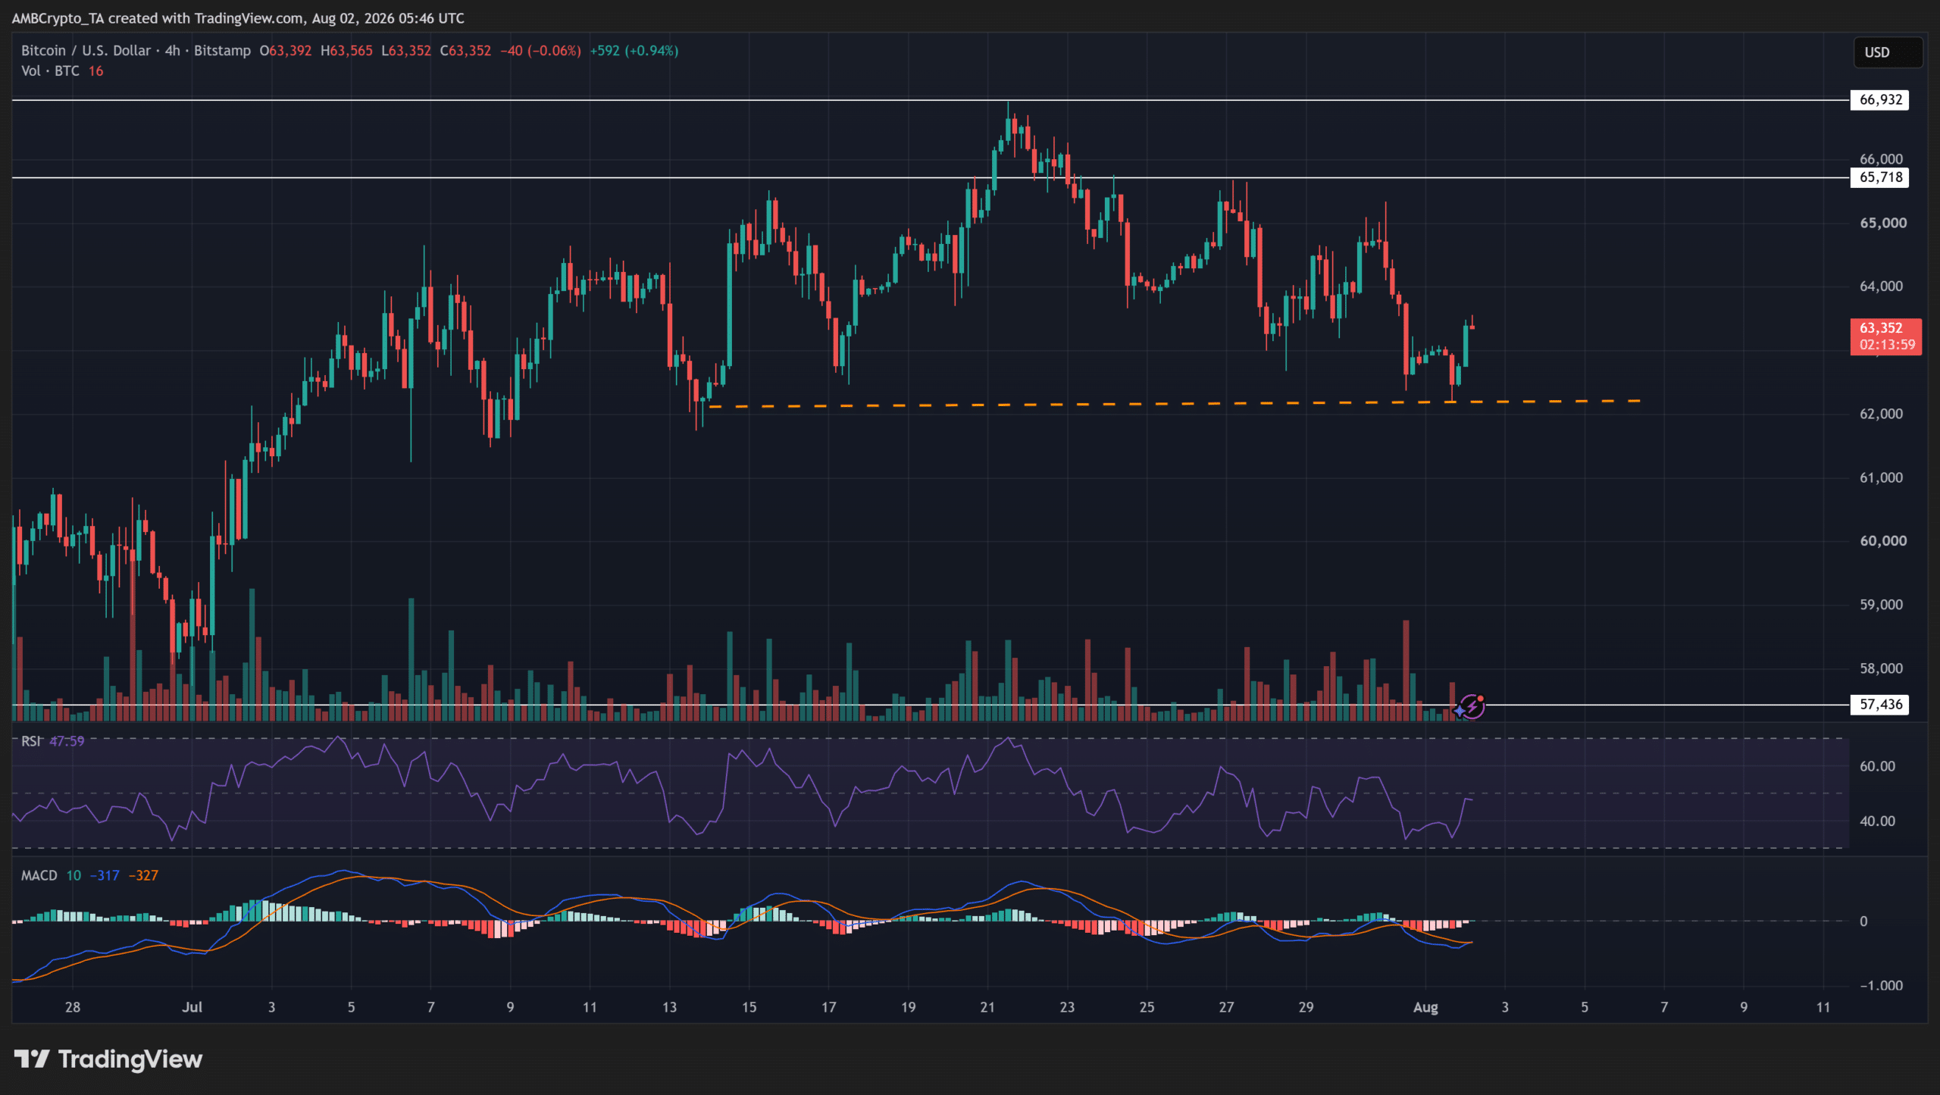Click the 62,000 price axis label

click(x=1881, y=414)
